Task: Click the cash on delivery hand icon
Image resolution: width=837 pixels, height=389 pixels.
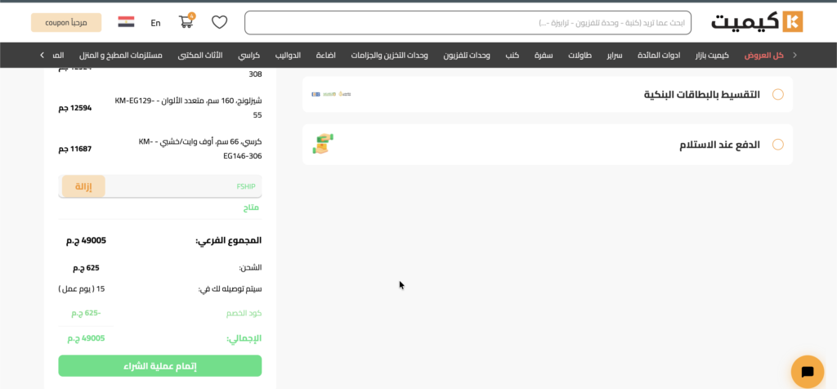Action: tap(322, 144)
